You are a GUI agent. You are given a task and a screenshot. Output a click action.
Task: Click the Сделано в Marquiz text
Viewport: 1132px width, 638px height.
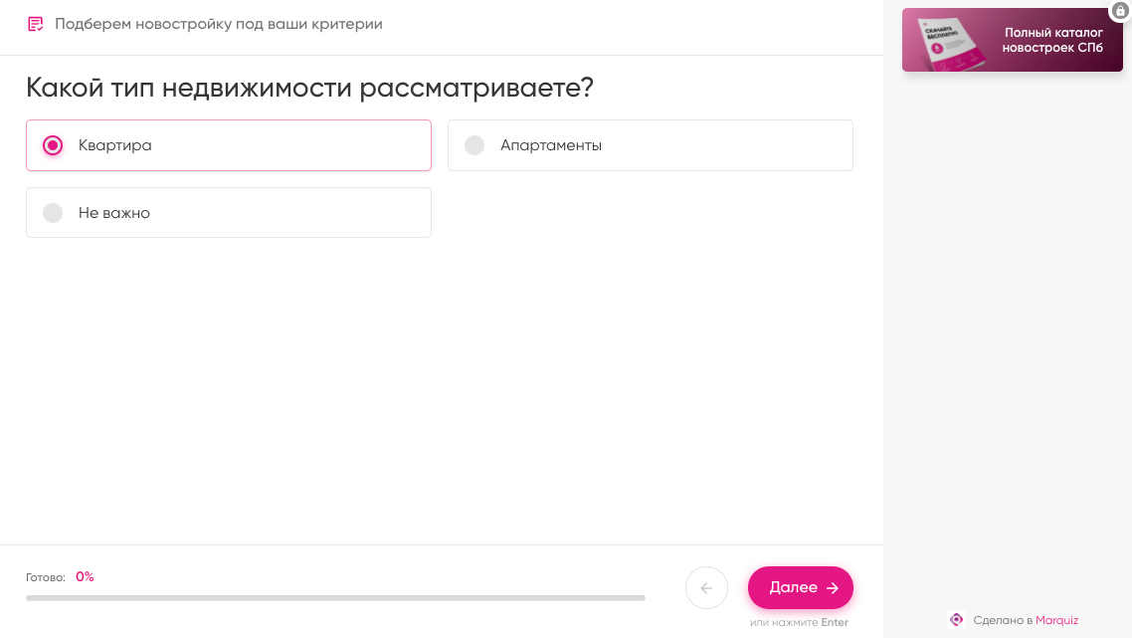pyautogui.click(x=1025, y=619)
